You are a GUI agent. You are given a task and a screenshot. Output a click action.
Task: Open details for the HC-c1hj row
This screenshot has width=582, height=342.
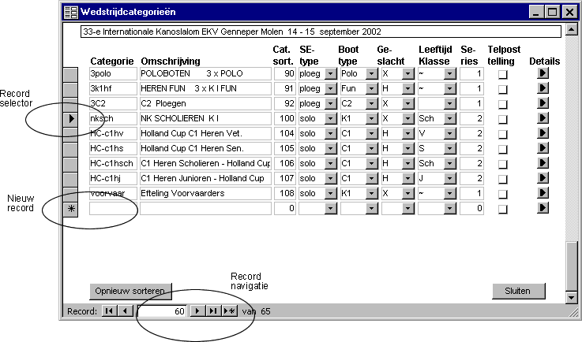pyautogui.click(x=543, y=178)
